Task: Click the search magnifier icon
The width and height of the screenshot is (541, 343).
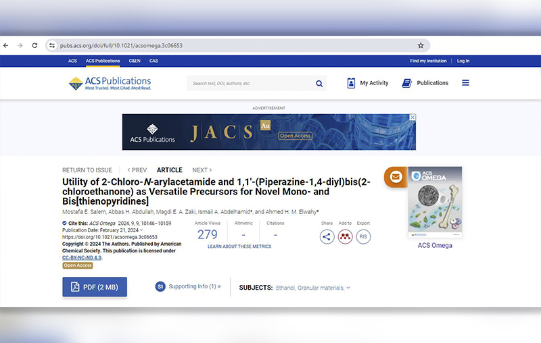Action: click(319, 84)
